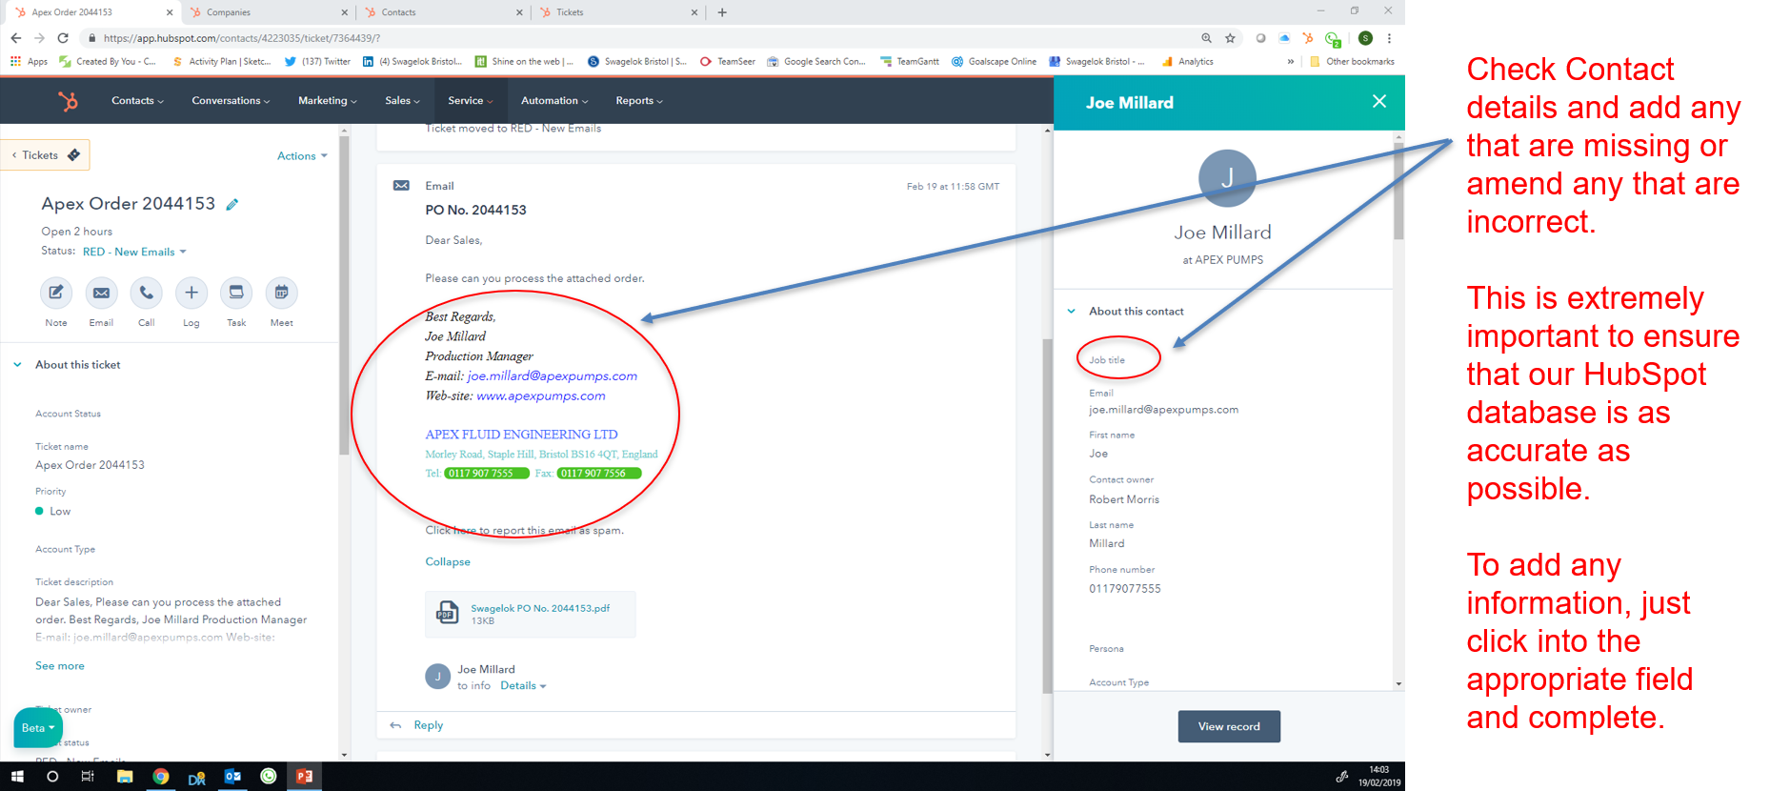Screen dimensions: 1770x791
Task: Click View record button
Action: point(1229,726)
